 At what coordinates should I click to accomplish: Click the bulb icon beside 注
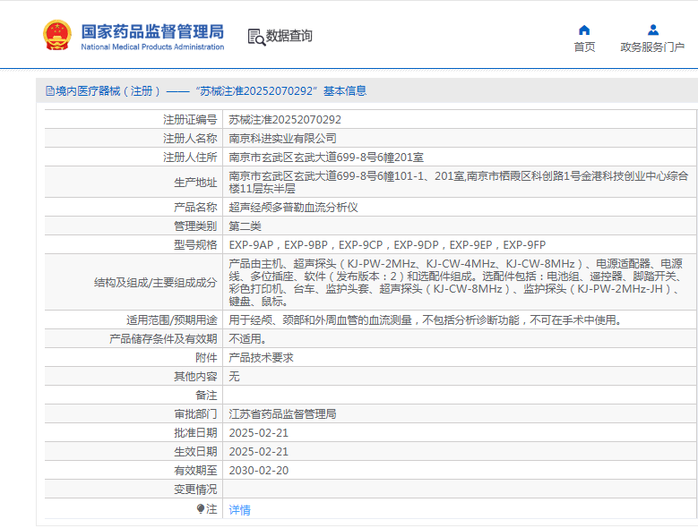tap(201, 508)
